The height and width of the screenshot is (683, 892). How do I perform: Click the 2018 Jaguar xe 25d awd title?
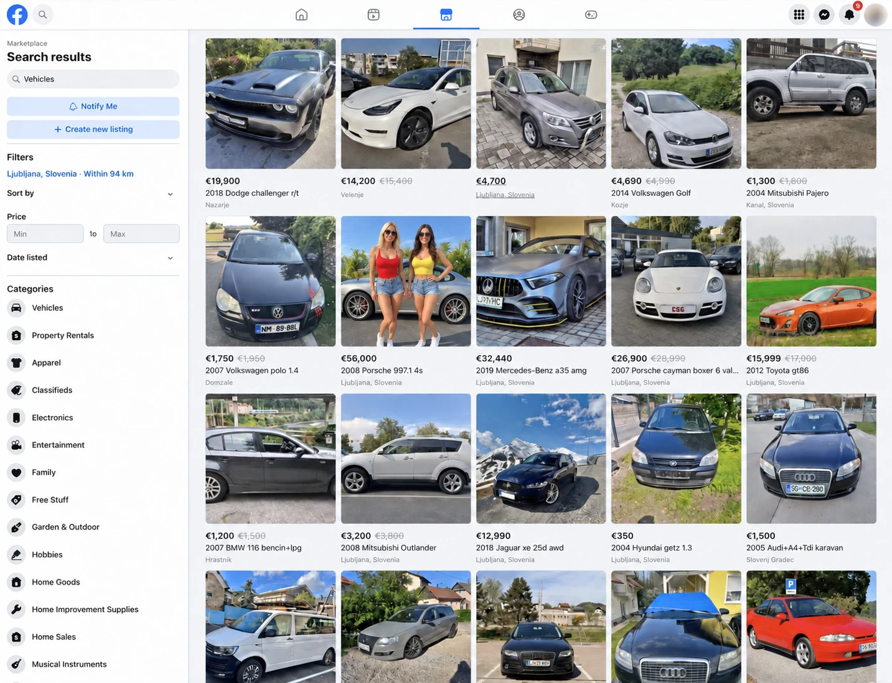coord(520,548)
